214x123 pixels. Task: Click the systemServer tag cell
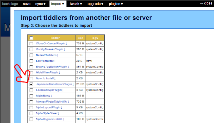point(95,119)
